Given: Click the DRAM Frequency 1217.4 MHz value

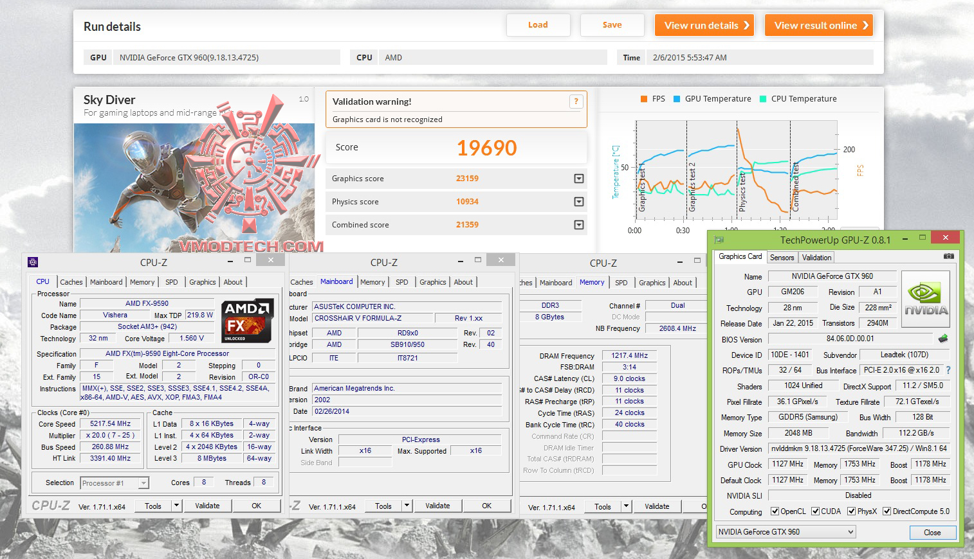Looking at the screenshot, I should click(x=630, y=355).
